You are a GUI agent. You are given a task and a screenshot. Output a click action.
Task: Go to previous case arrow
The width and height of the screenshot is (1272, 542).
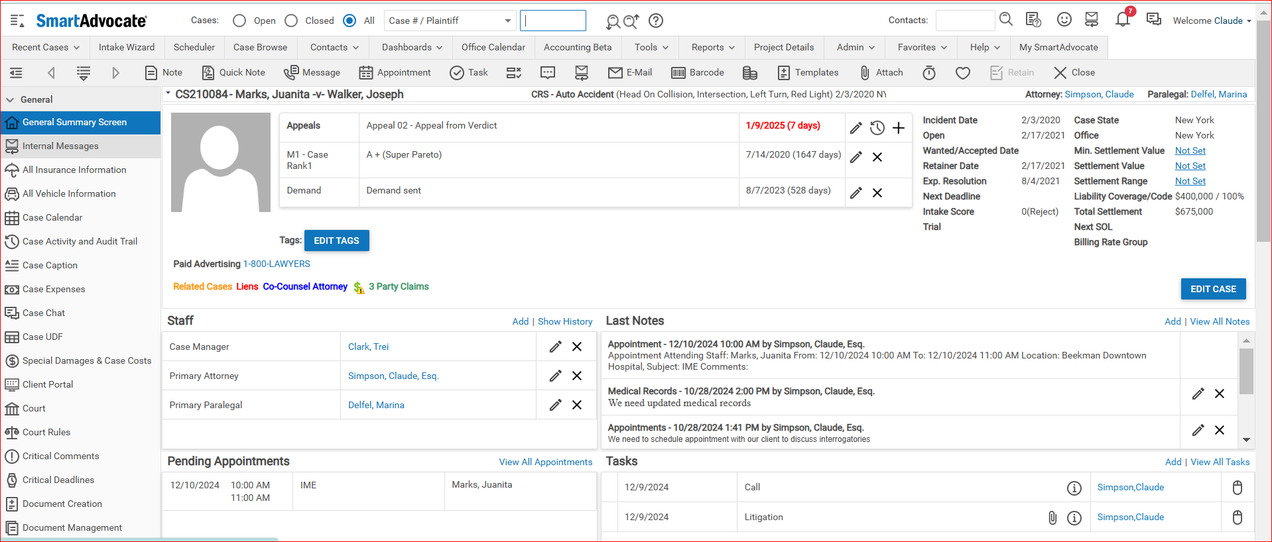(51, 73)
